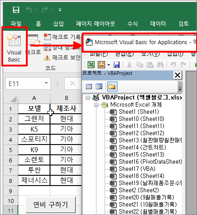Click View Microsoft Excel icon in VBA toolbar
The width and height of the screenshot is (197, 215).
pyautogui.click(x=91, y=65)
